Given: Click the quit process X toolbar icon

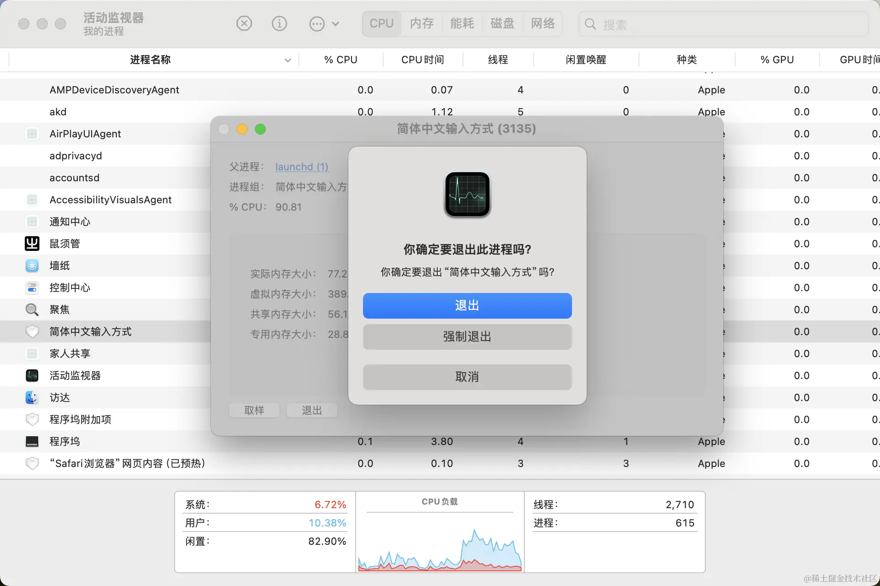Looking at the screenshot, I should coord(244,23).
